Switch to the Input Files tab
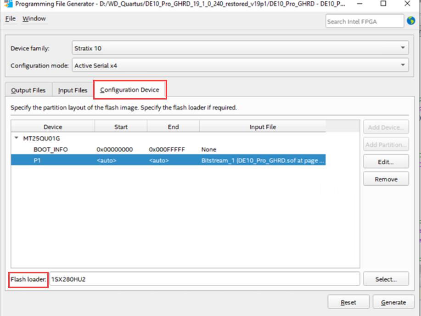 [x=73, y=90]
